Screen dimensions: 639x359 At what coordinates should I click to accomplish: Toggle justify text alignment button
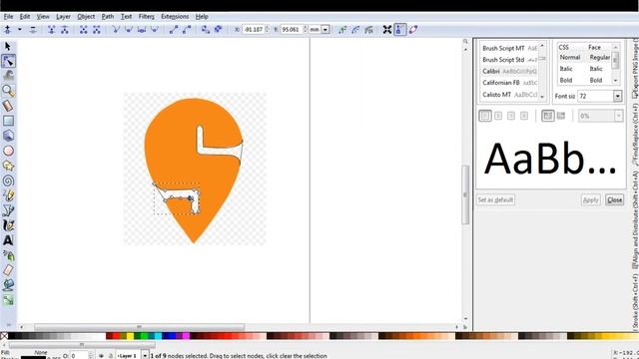tap(524, 116)
